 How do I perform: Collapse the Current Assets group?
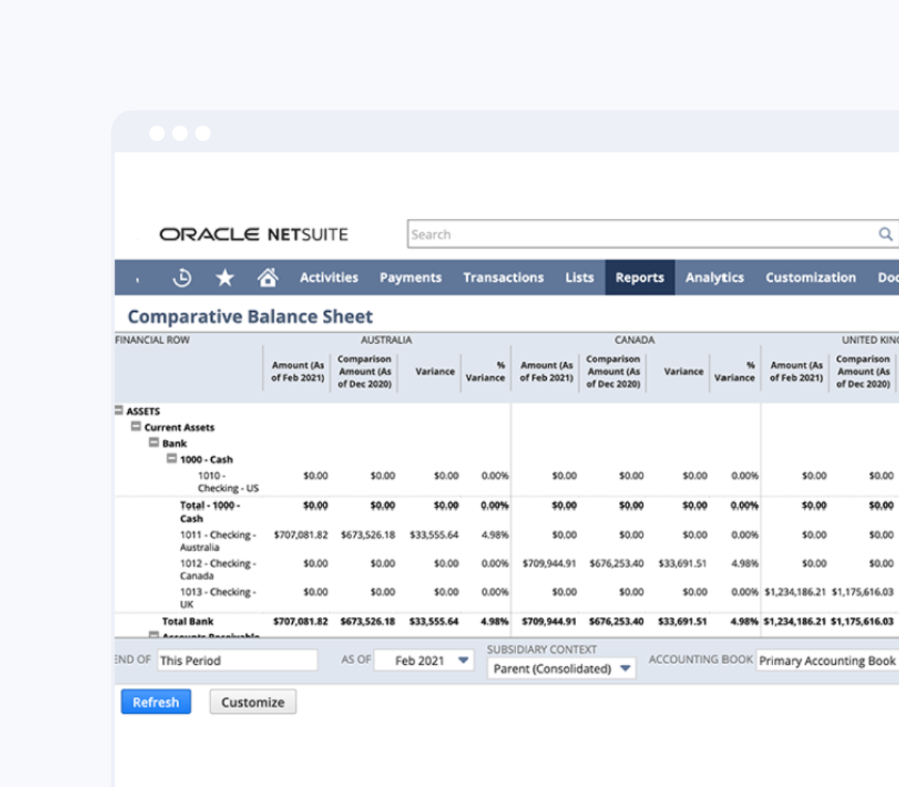tap(136, 426)
